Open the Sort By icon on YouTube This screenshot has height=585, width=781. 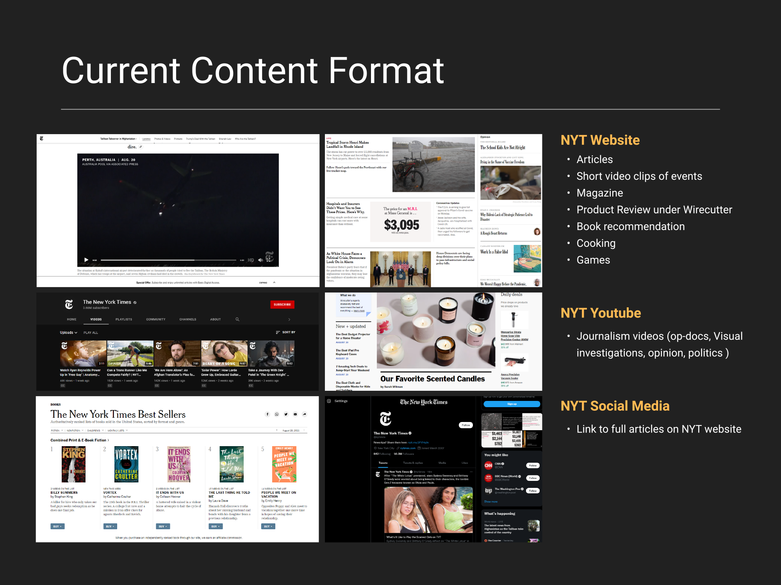(x=278, y=332)
